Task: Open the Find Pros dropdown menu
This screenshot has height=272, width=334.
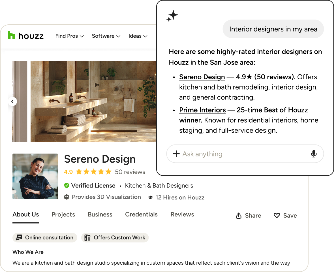Action: pos(69,36)
